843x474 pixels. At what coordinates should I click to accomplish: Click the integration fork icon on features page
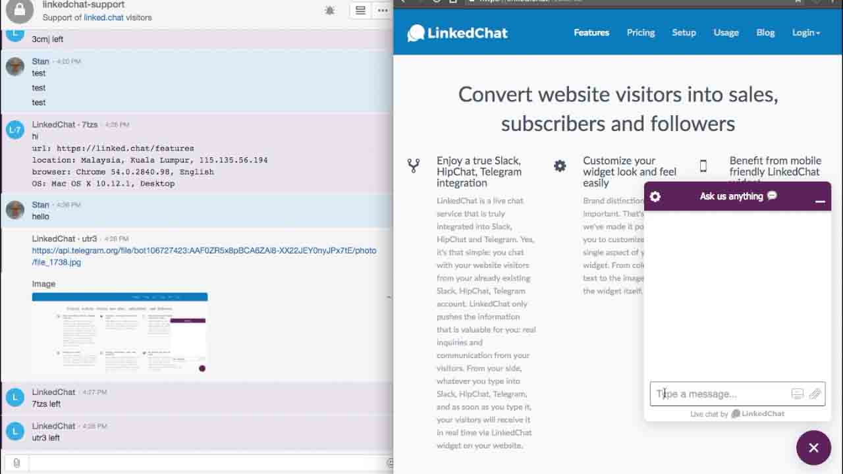(414, 166)
